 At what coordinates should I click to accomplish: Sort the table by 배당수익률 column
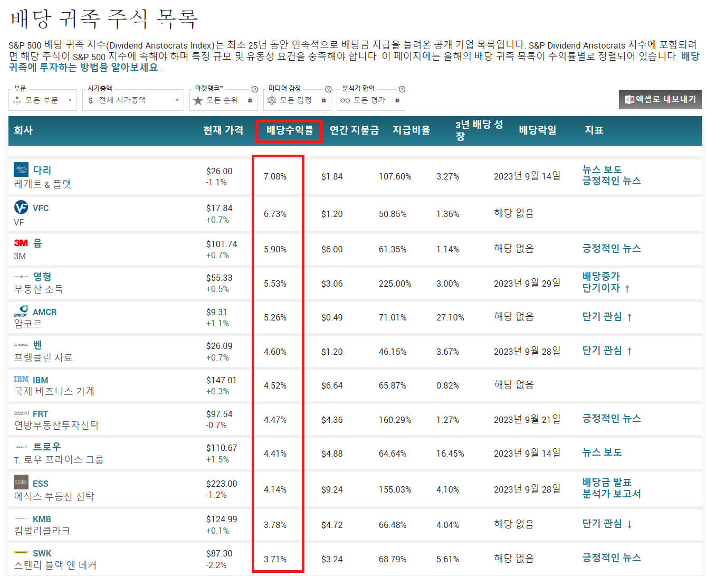click(x=289, y=130)
